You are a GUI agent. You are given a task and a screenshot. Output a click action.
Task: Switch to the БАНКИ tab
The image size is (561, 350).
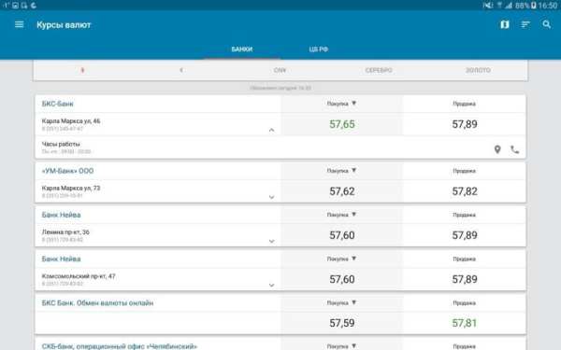click(x=242, y=49)
